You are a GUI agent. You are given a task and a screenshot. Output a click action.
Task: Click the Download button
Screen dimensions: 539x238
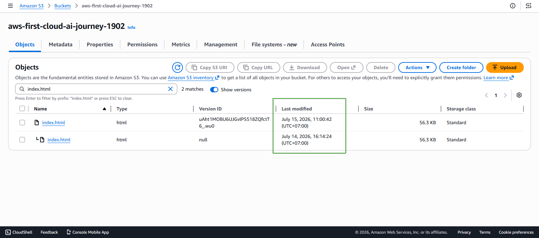point(305,67)
